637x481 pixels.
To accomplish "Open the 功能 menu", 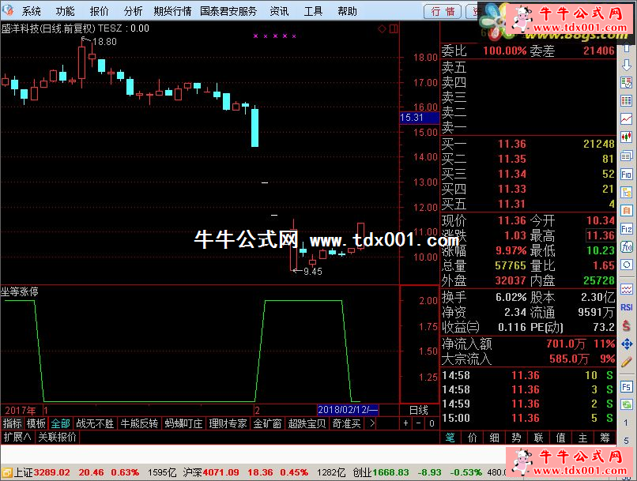I will tap(65, 11).
